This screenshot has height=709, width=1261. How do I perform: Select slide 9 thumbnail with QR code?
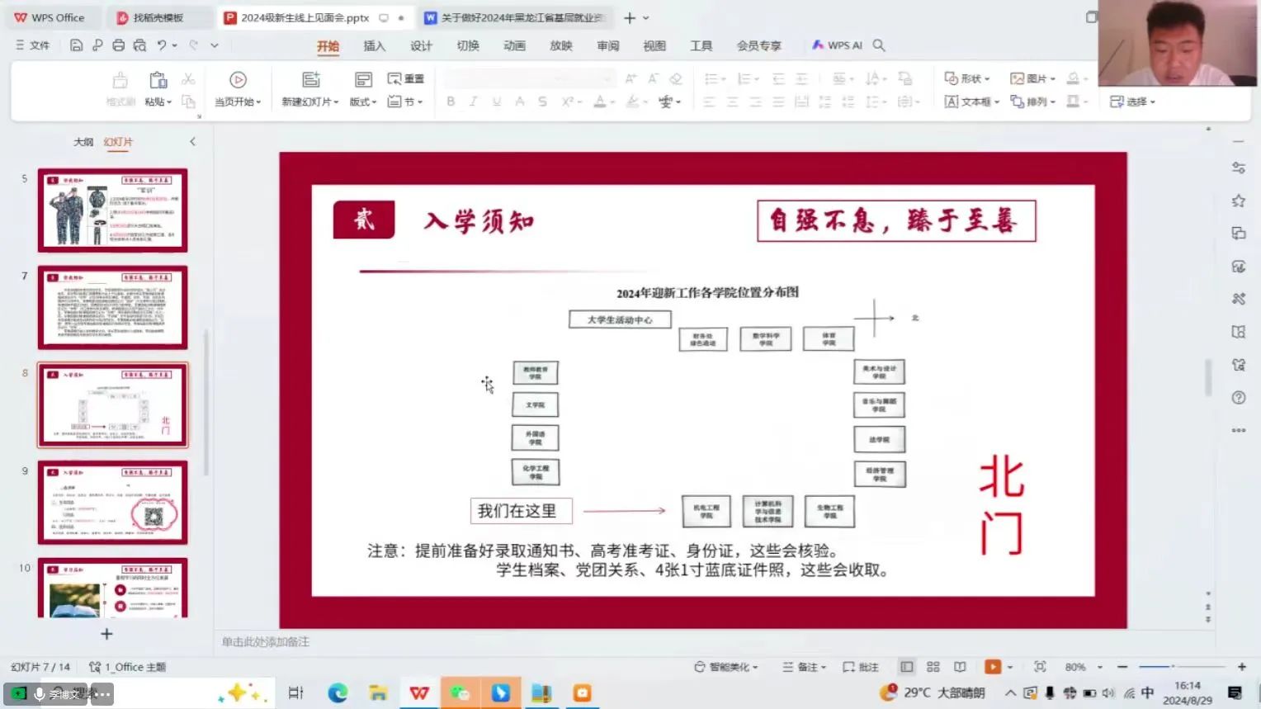pos(113,503)
